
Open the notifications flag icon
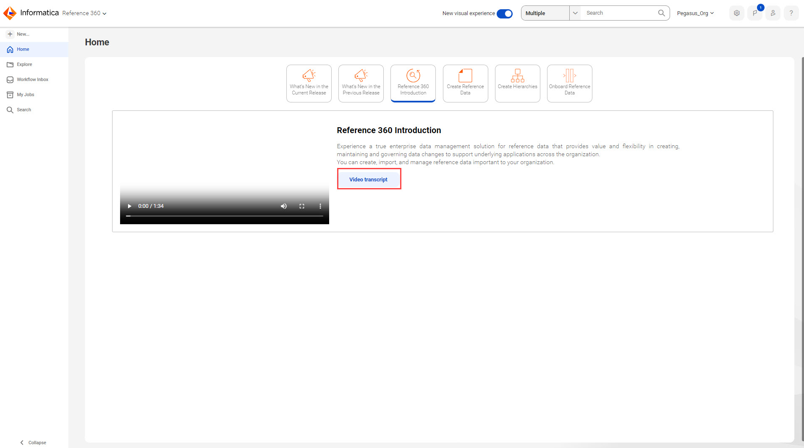tap(755, 13)
